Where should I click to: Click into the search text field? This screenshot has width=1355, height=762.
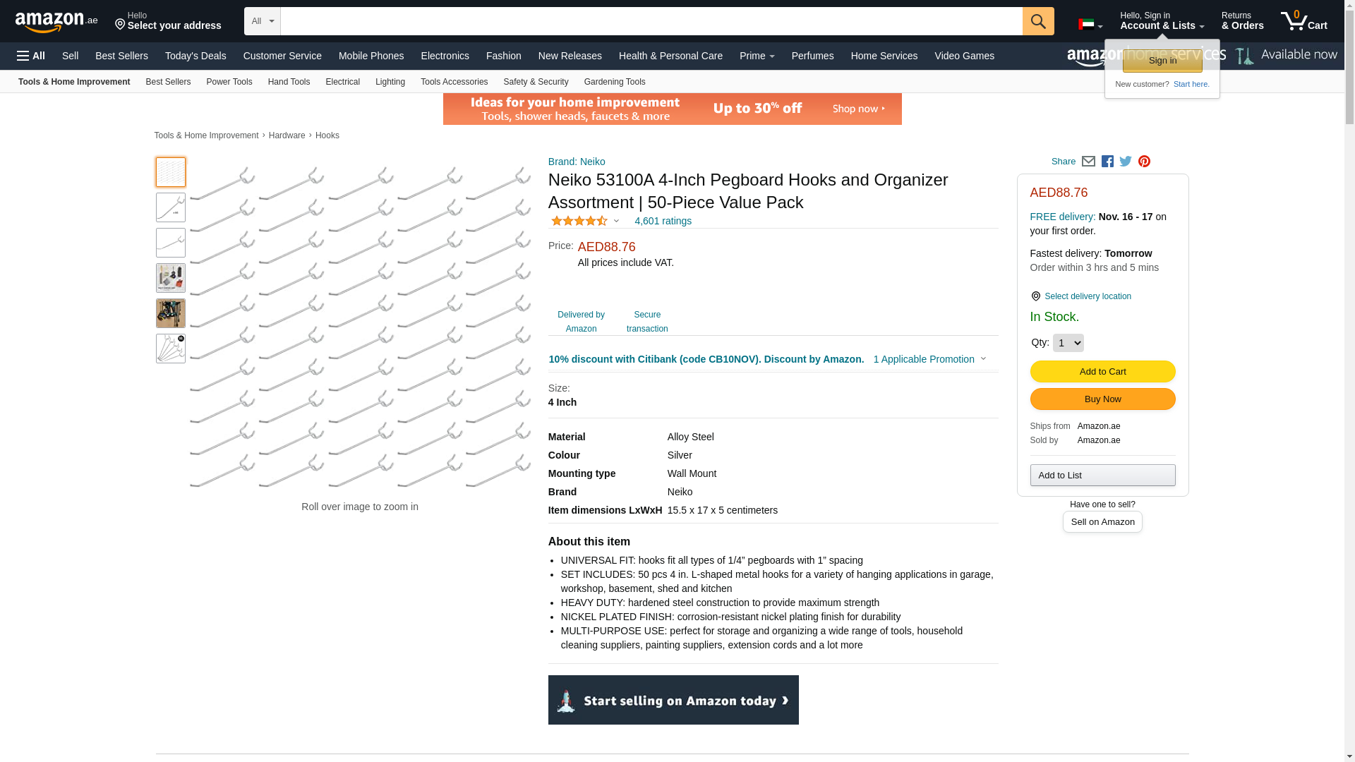pyautogui.click(x=651, y=21)
